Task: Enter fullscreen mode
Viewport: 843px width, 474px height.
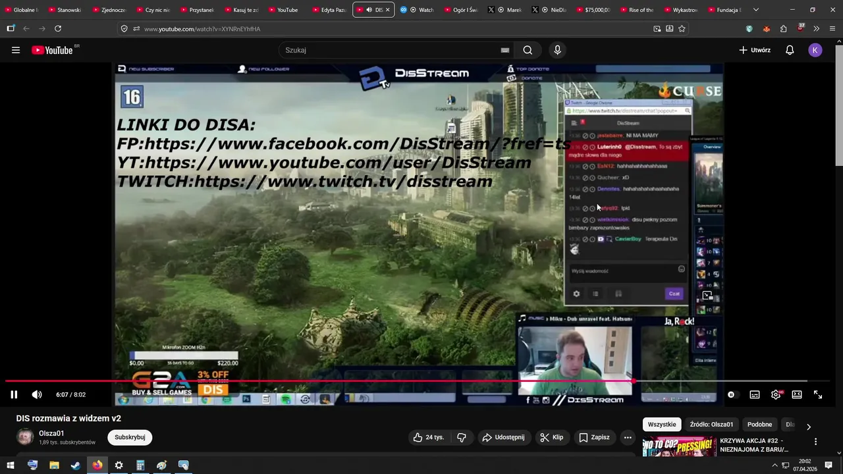Action: (818, 394)
